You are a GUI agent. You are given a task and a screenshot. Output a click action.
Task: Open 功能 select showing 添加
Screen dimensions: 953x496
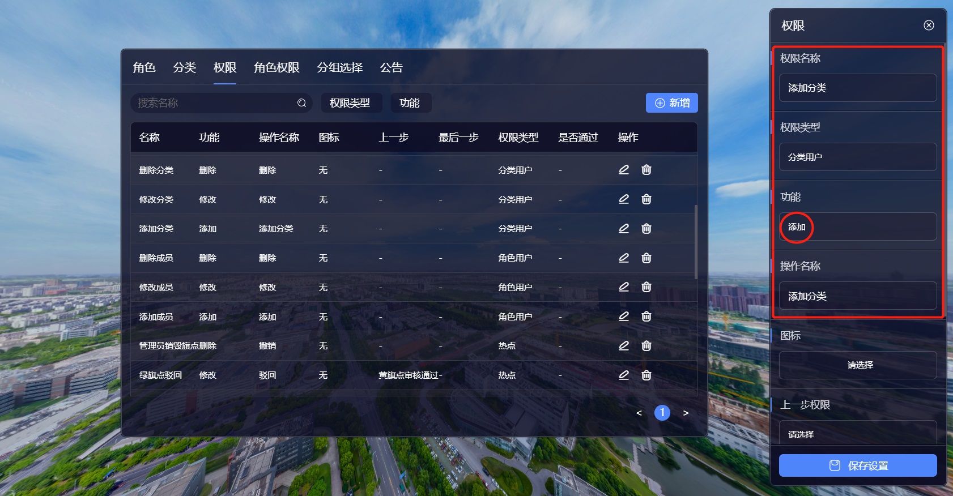[x=858, y=226]
